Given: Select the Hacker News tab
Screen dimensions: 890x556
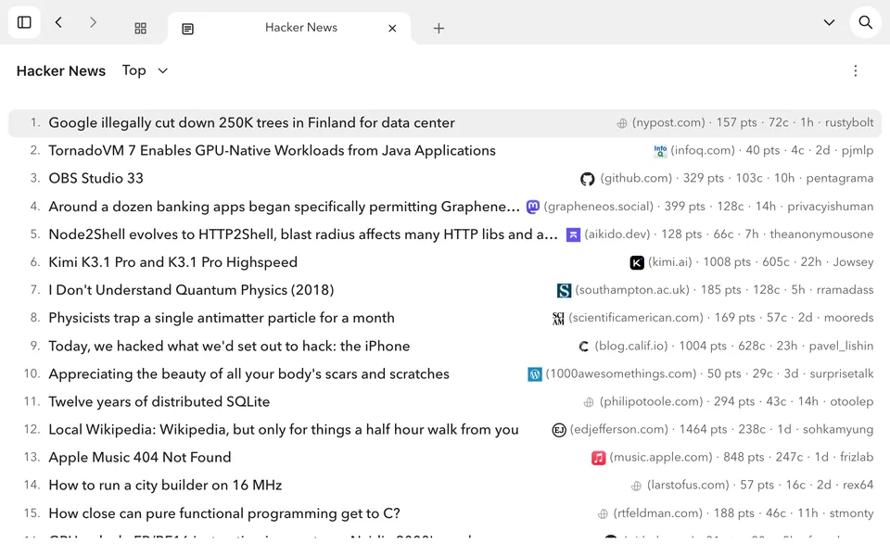Looking at the screenshot, I should coord(289,28).
